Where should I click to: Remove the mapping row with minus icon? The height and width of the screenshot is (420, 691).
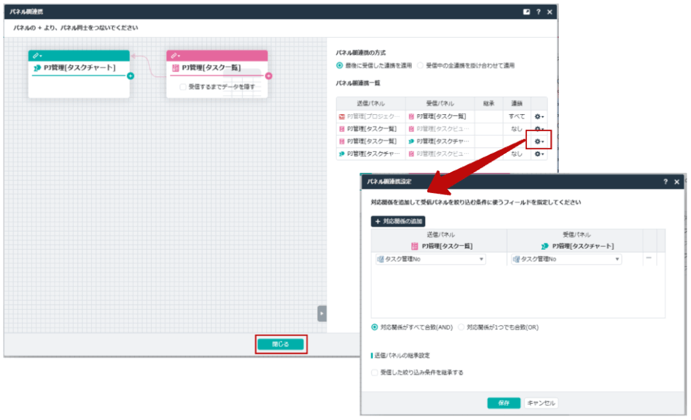point(648,258)
